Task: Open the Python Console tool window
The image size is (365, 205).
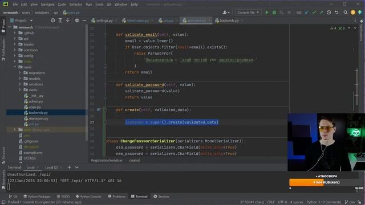Action: coord(88,196)
